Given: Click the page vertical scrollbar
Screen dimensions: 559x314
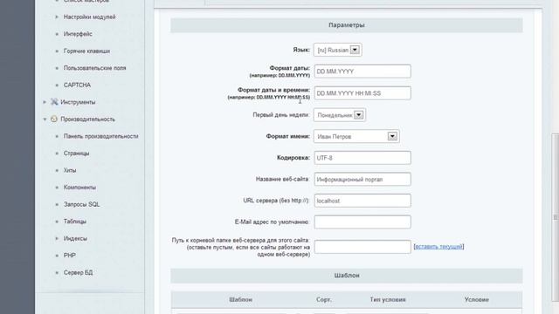Looking at the screenshot, I should (556, 217).
